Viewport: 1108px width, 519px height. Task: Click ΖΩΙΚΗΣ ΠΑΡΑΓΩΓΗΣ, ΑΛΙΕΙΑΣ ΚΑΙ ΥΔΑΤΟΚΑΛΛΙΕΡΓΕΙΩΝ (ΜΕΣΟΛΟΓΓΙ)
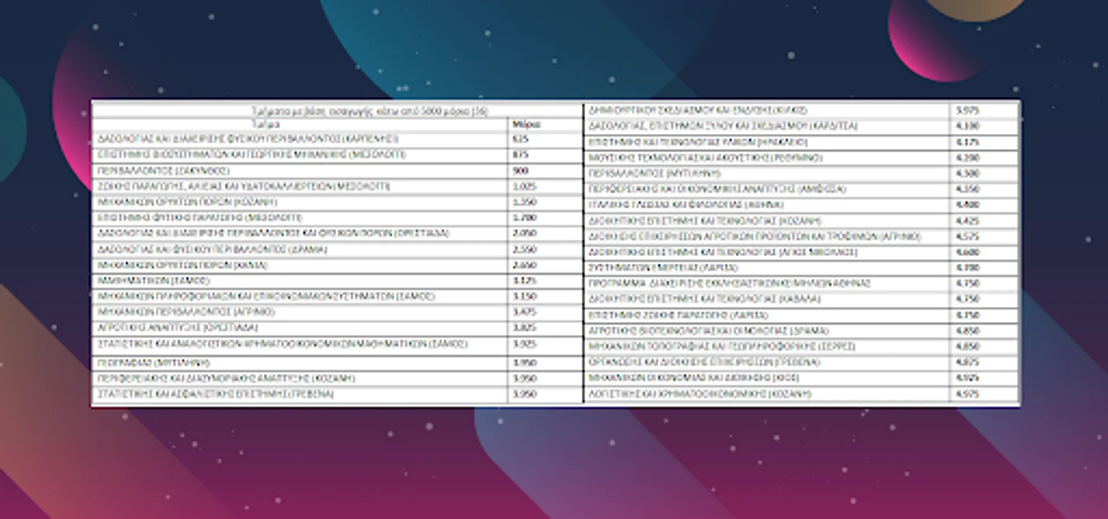click(x=244, y=186)
